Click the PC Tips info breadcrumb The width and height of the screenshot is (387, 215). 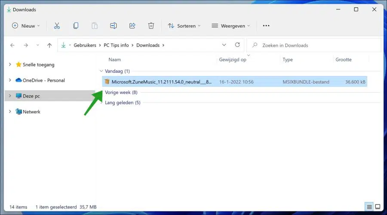[116, 45]
